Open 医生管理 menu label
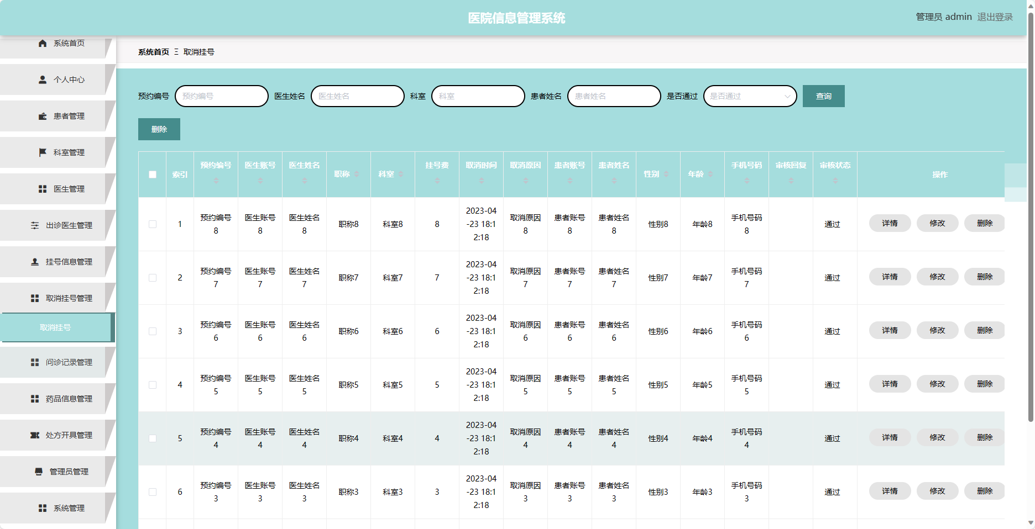Screen dimensions: 1035x529 pos(69,189)
